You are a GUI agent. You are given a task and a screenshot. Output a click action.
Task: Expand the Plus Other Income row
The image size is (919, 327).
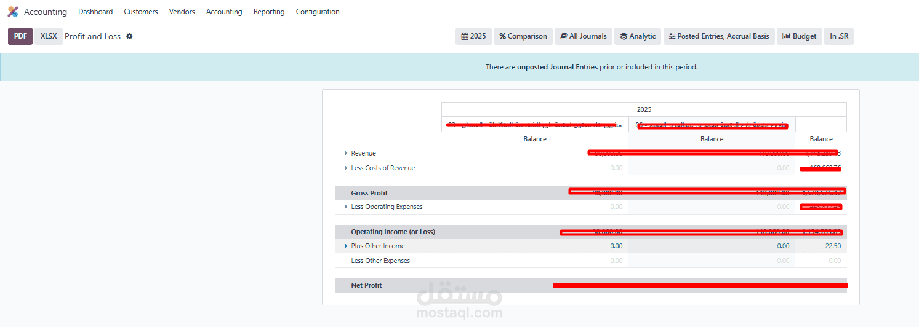[x=346, y=246]
